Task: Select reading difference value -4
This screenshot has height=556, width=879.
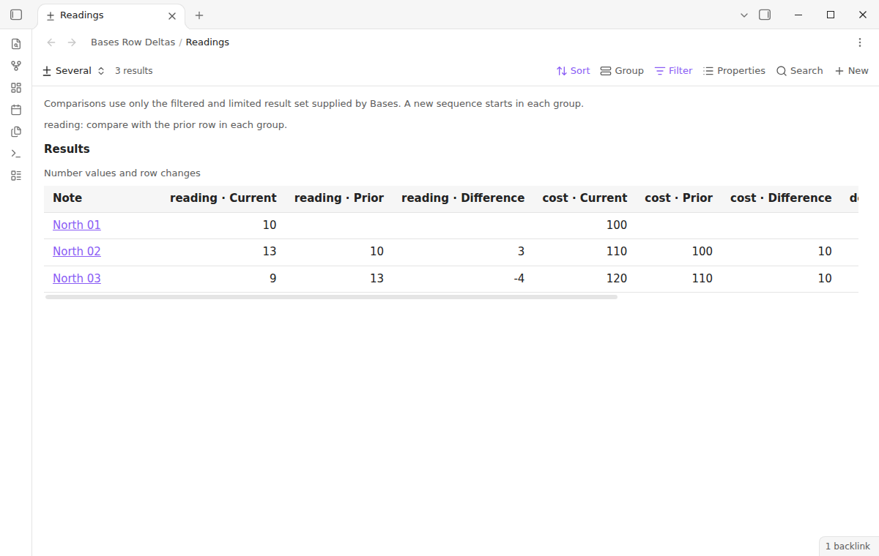Action: coord(519,279)
